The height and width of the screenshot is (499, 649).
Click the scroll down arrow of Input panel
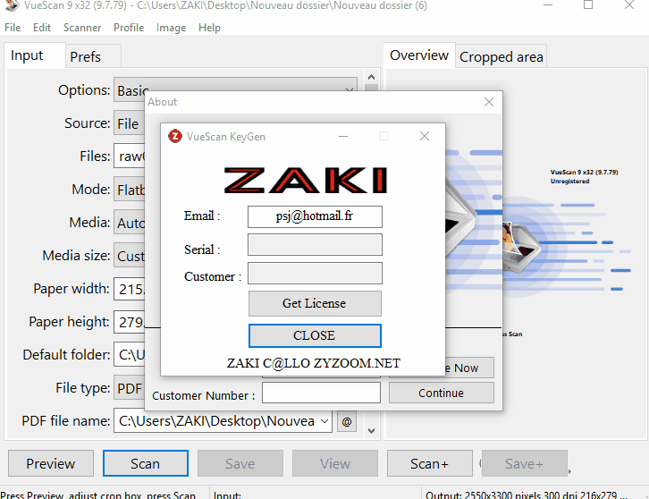point(371,431)
